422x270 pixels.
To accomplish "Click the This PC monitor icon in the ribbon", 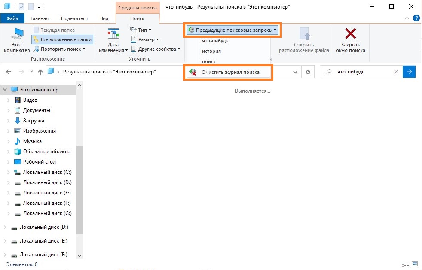I will 17,34.
